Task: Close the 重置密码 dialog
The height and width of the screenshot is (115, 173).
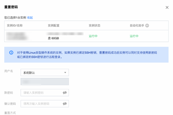Action: pyautogui.click(x=167, y=7)
